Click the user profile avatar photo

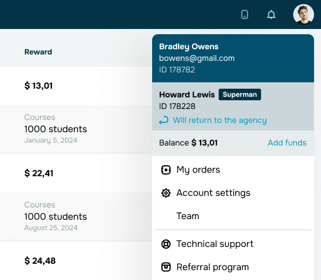(x=304, y=14)
